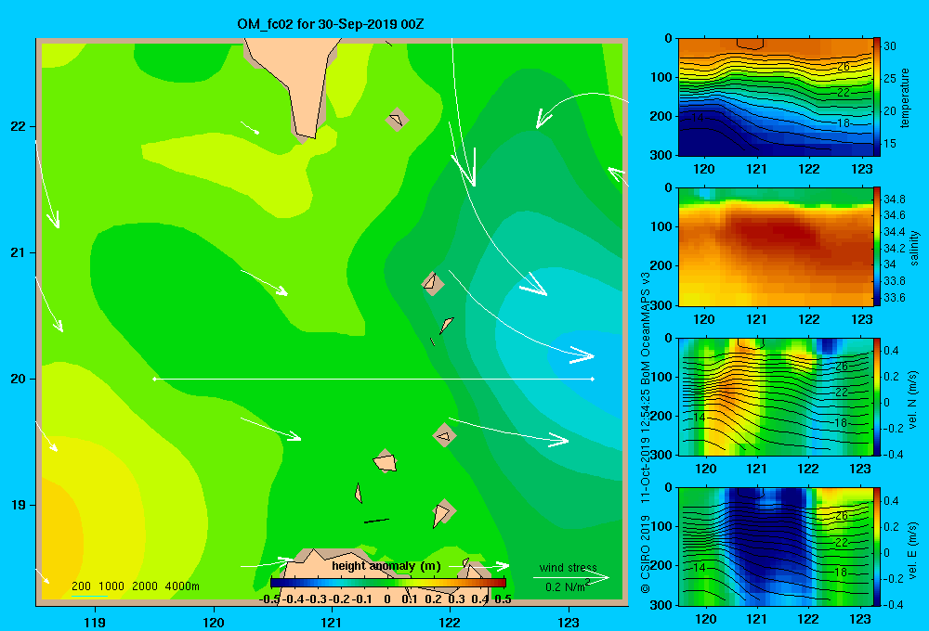929x631 pixels.
Task: Click the '0.5' tick on the height anomaly colorbar
Action: coord(503,599)
